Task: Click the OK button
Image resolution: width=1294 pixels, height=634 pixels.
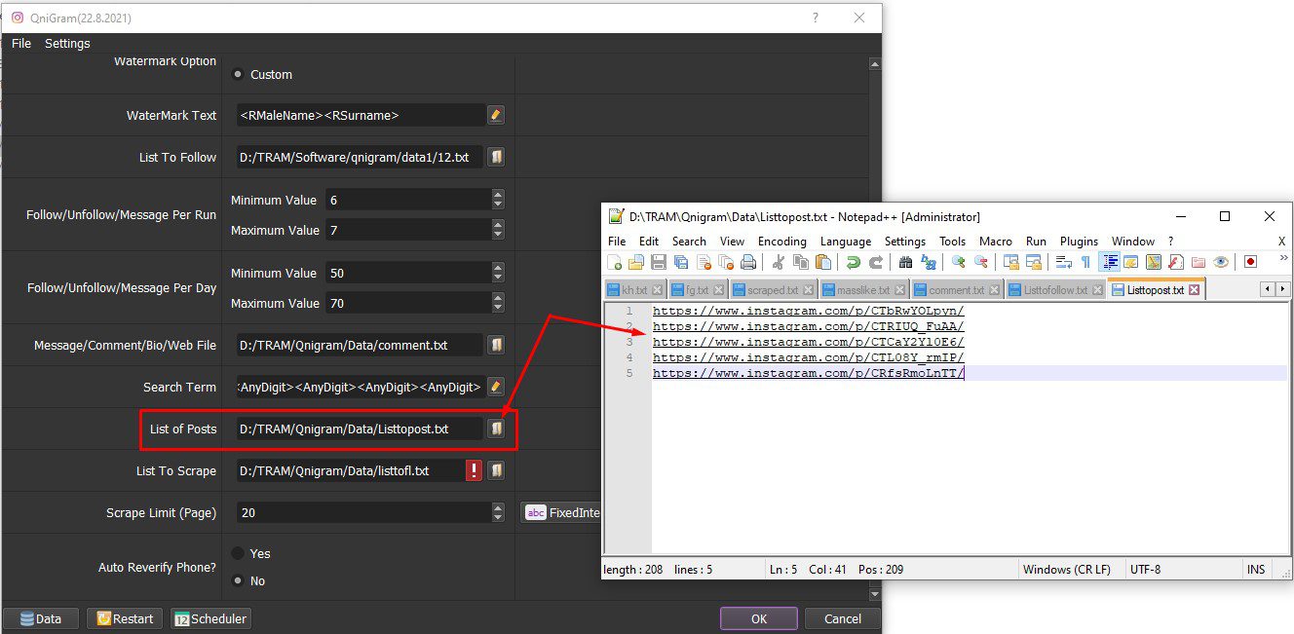Action: coord(759,618)
